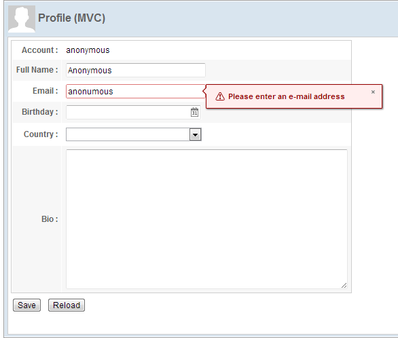Click the Email field label

(x=46, y=91)
